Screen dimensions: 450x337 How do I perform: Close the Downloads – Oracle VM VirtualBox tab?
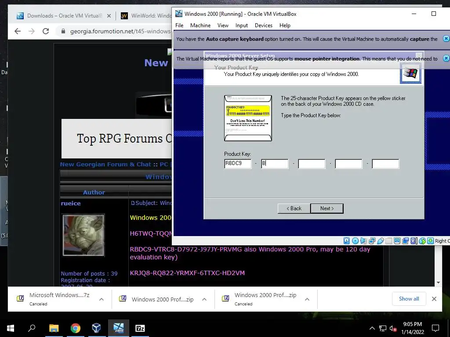pos(109,16)
